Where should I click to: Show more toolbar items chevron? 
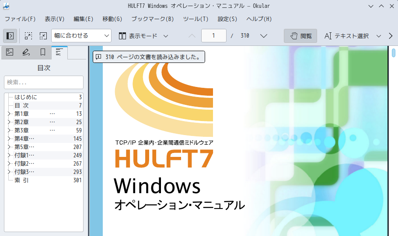[391, 36]
